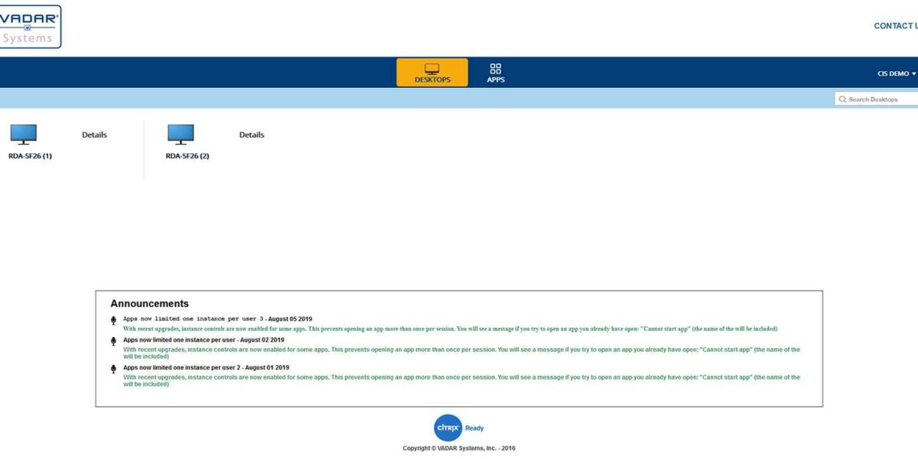Open the APPS grid icon

click(x=495, y=67)
